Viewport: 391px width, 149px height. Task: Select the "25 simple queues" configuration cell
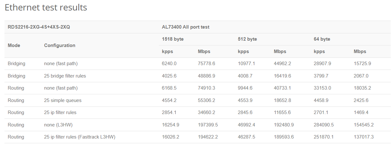tap(63, 100)
